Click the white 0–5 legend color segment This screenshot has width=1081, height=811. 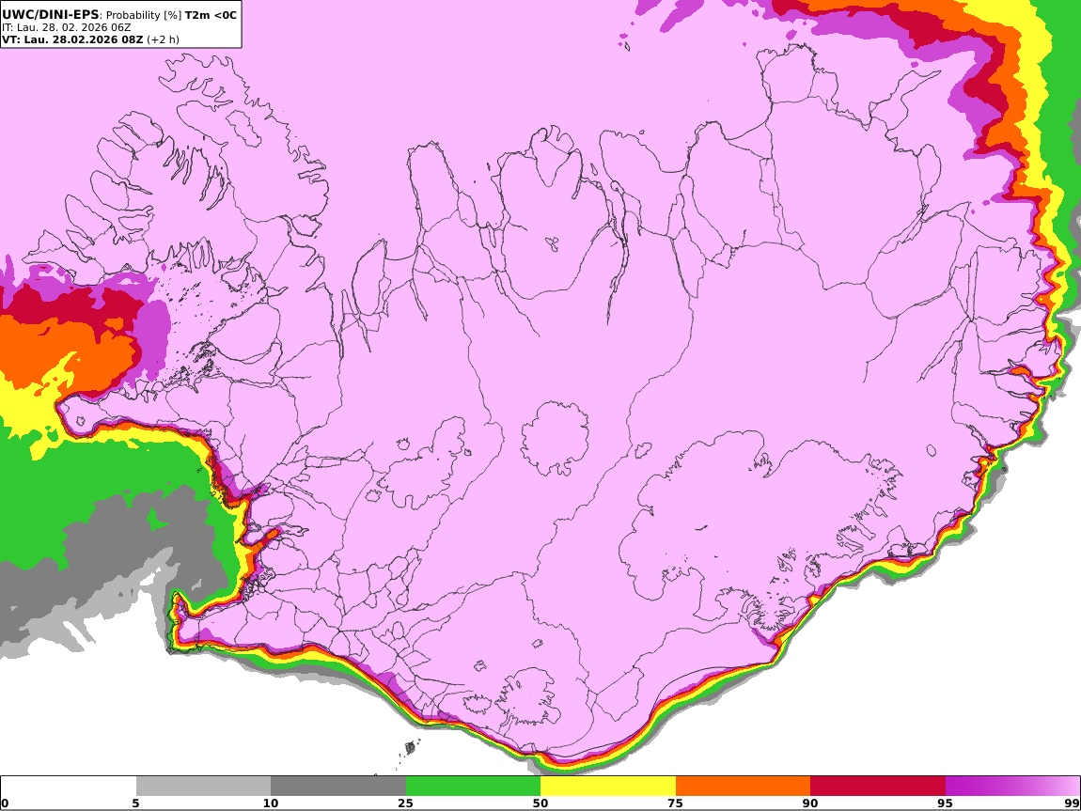click(69, 787)
